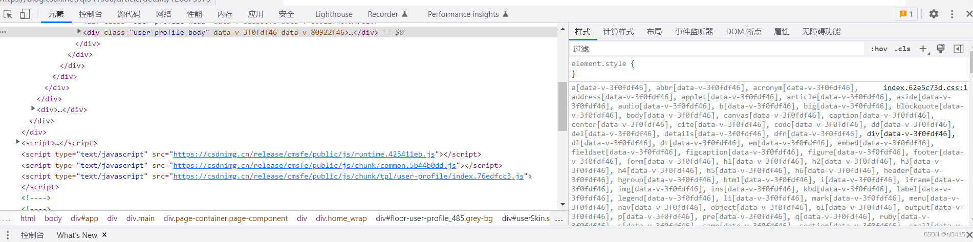Toggle rendering emulations paintbrush icon in styles
This screenshot has height=242, width=973.
[941, 49]
